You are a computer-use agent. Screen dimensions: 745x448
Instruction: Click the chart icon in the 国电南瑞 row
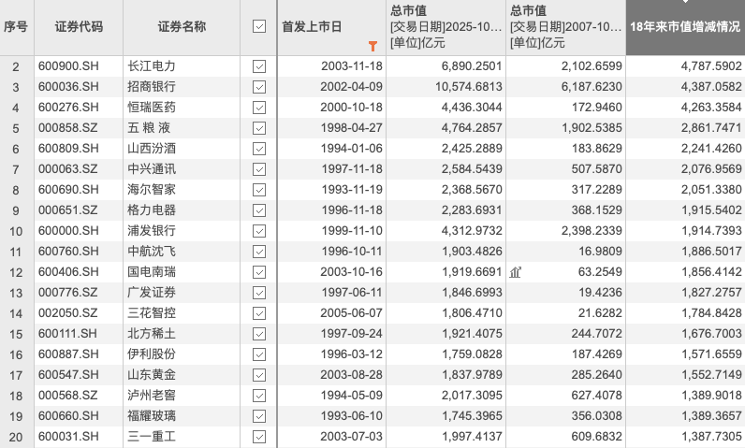pyautogui.click(x=516, y=272)
